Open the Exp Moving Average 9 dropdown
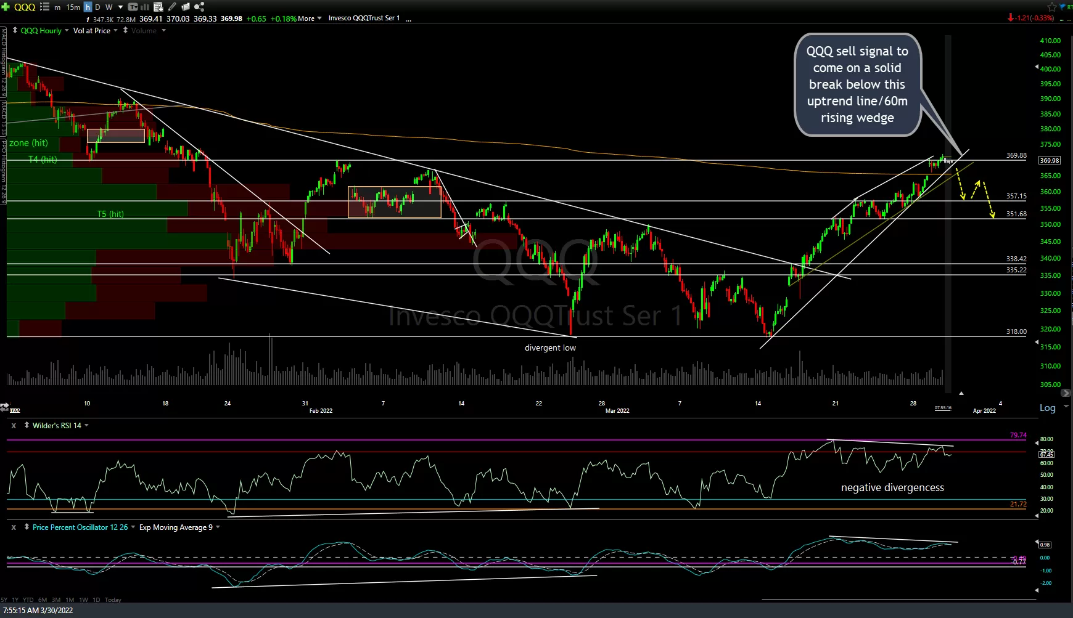The height and width of the screenshot is (618, 1073). pos(218,527)
